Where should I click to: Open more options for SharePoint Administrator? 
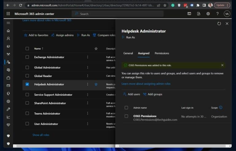coord(88,103)
